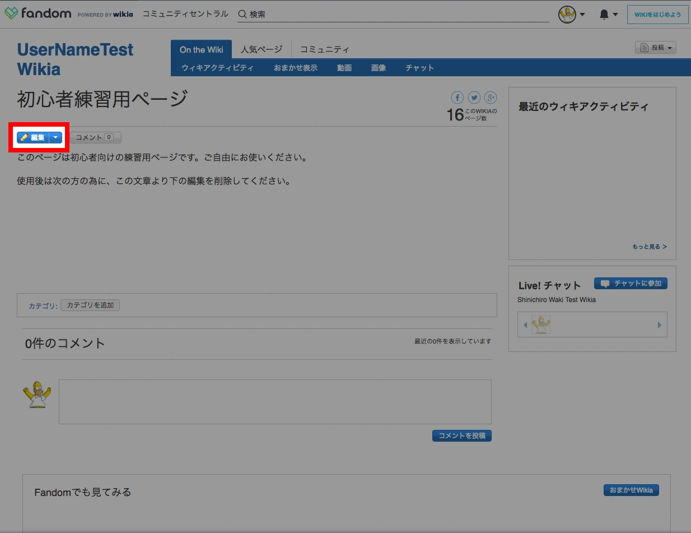The height and width of the screenshot is (533, 691).
Task: Click チャットに参加 button
Action: pos(631,284)
